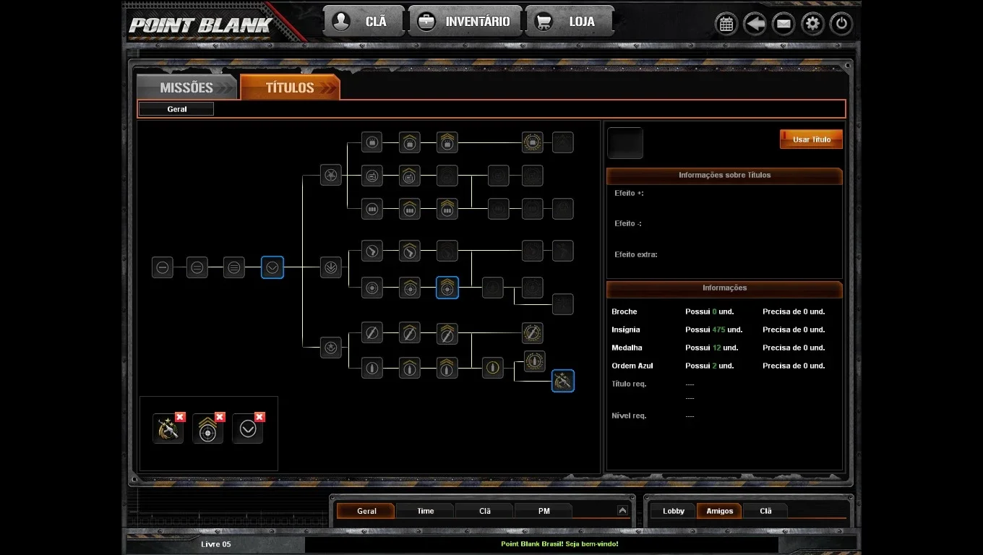Click the 'Informações sobre Títulos' header
This screenshot has width=983, height=555.
(x=724, y=175)
